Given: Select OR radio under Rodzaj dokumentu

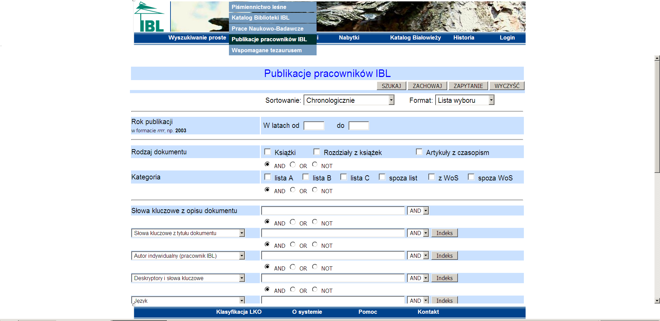Looking at the screenshot, I should (x=293, y=165).
